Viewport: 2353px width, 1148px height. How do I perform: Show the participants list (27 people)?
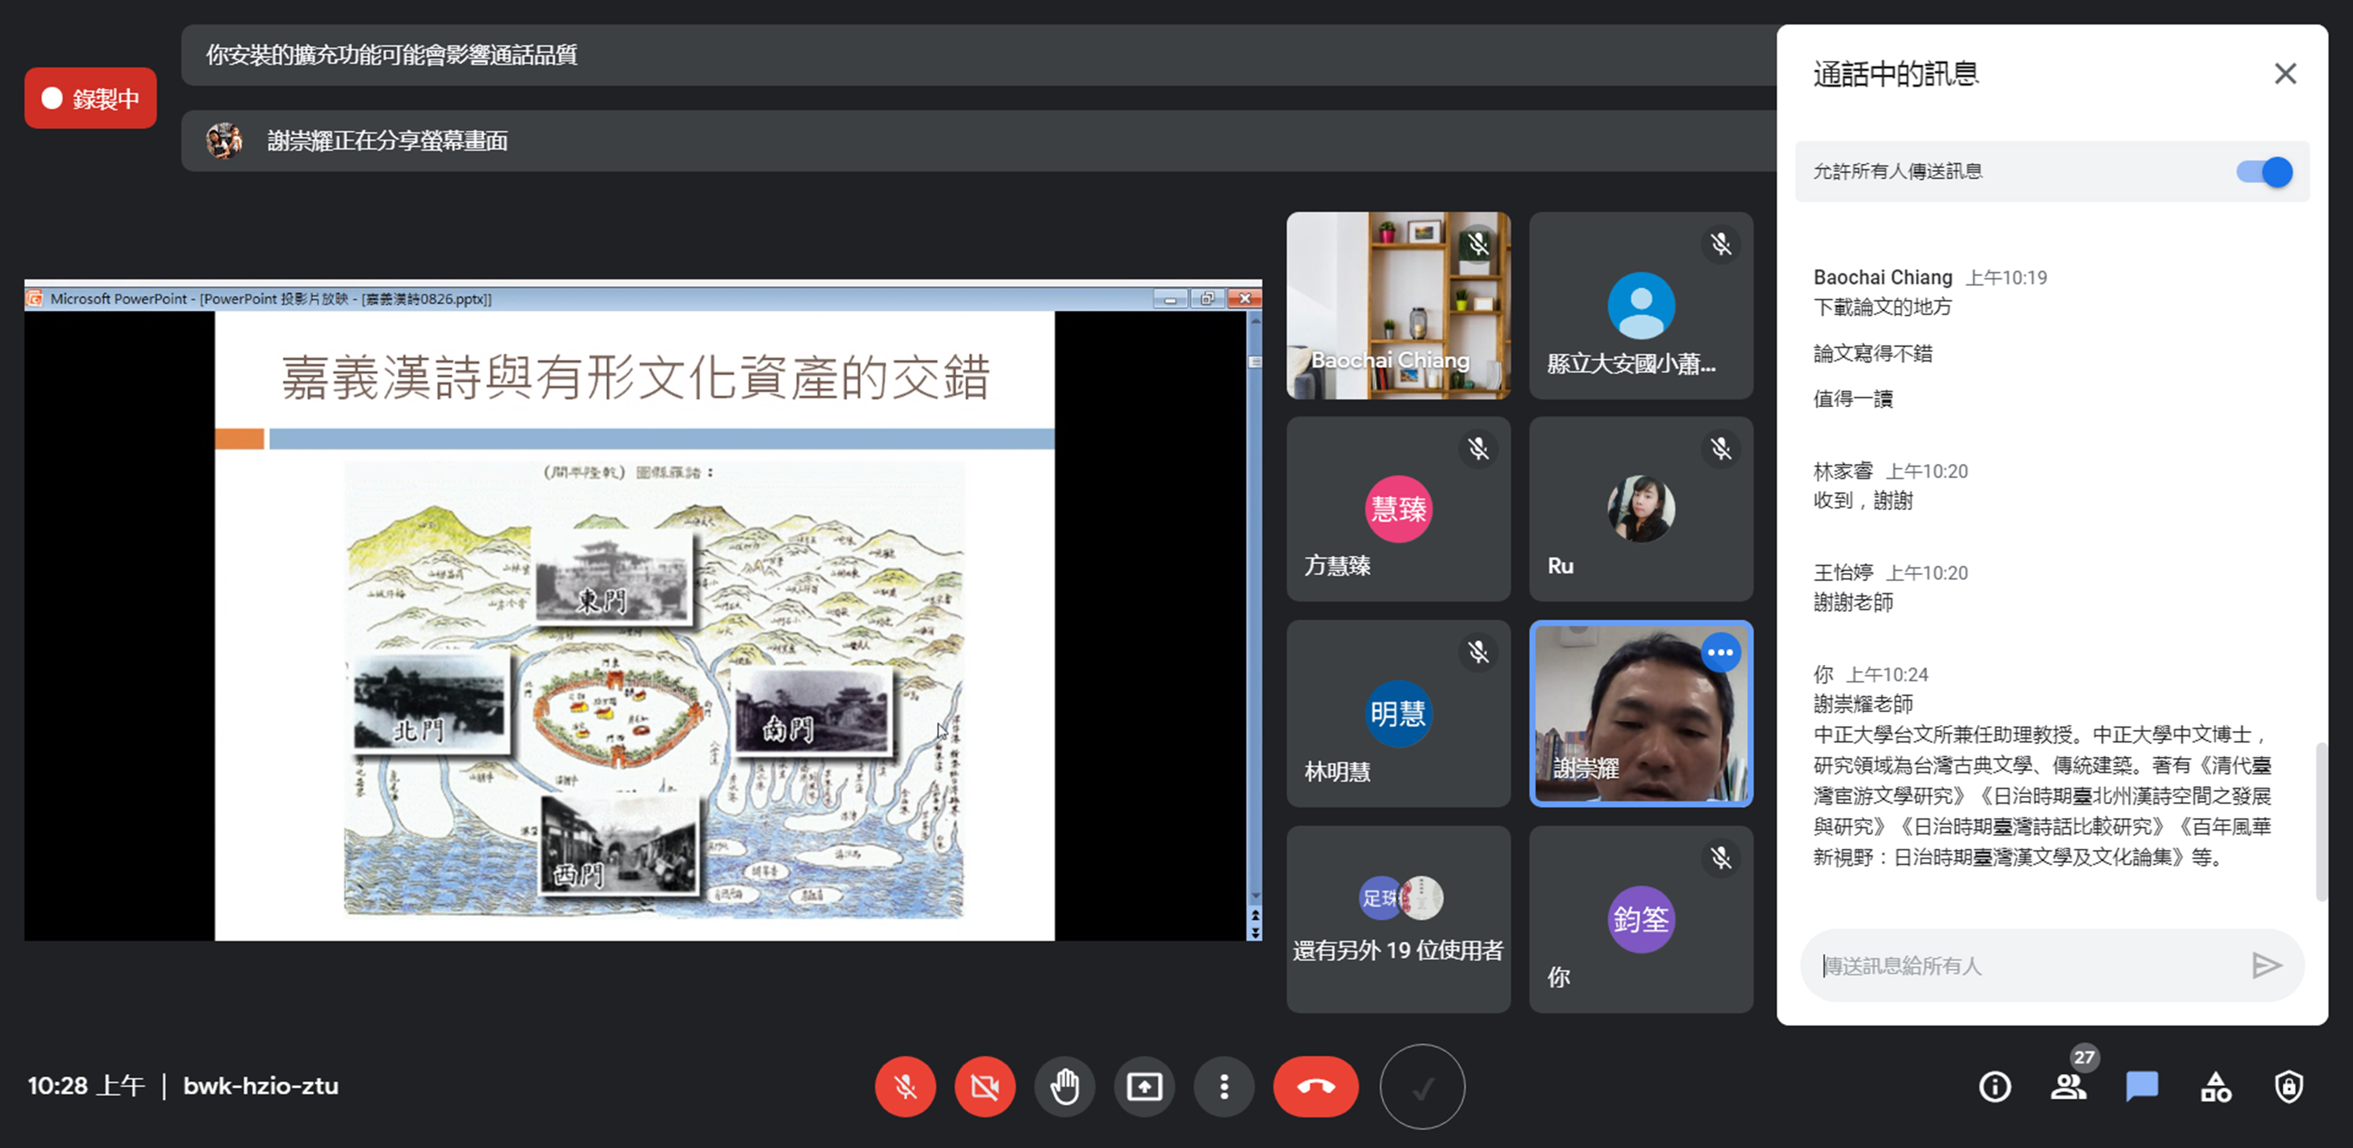coord(2068,1086)
